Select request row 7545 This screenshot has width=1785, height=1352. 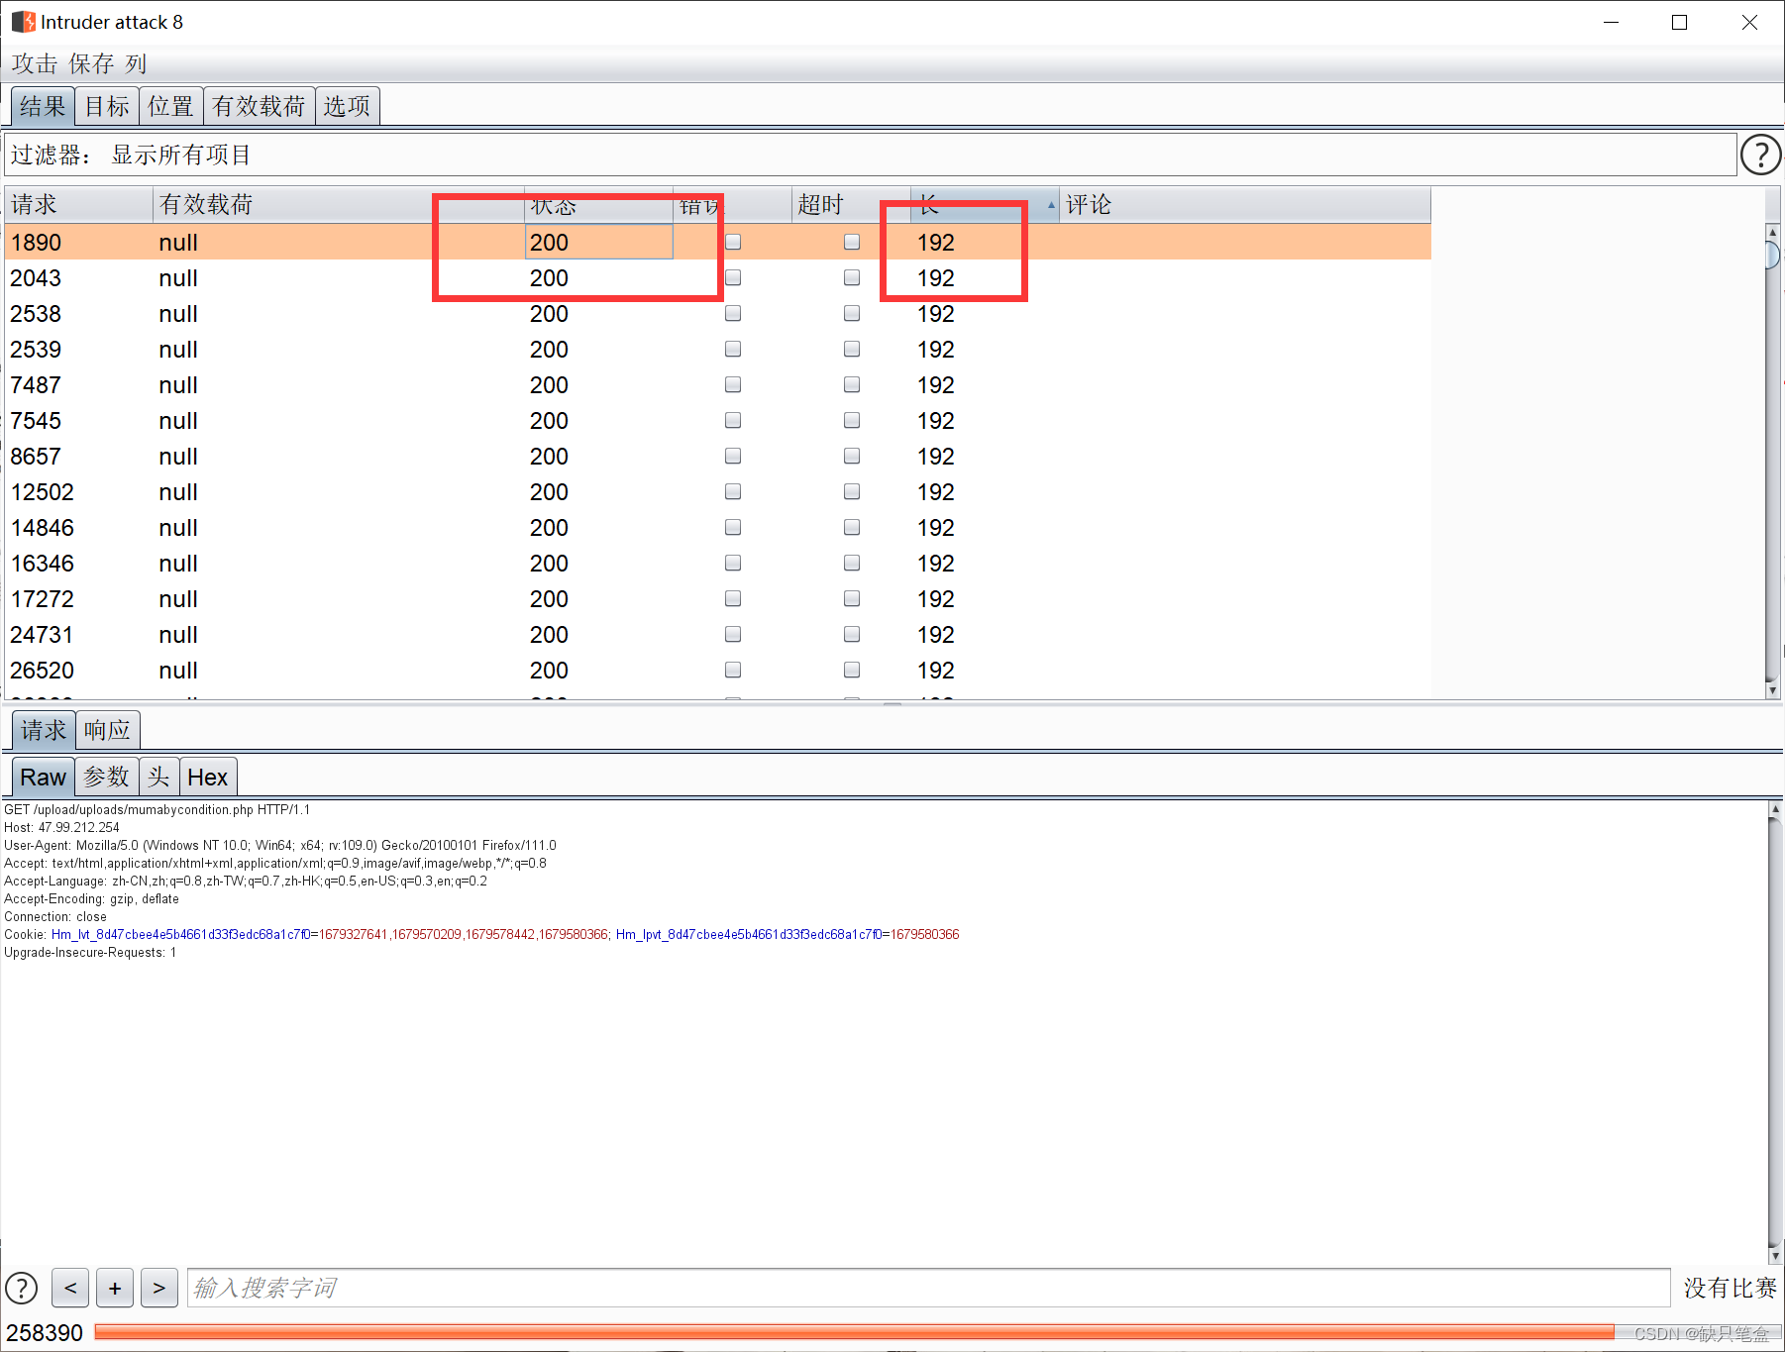click(718, 420)
